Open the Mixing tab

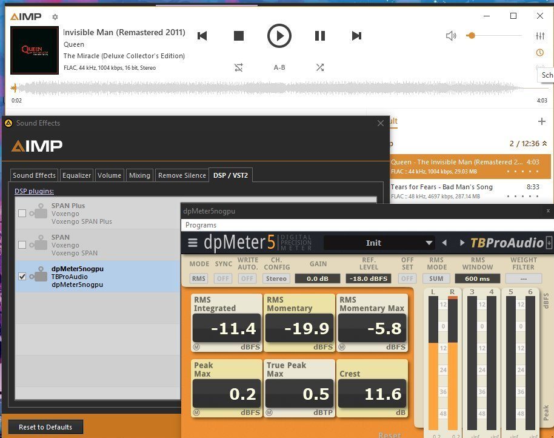[139, 175]
